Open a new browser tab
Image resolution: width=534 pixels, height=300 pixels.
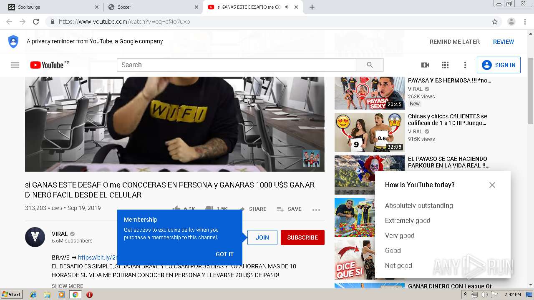(312, 7)
